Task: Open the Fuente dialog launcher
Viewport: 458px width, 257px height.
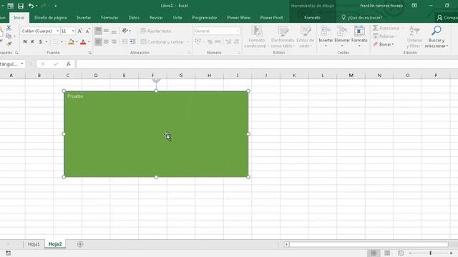Action: pyautogui.click(x=89, y=53)
